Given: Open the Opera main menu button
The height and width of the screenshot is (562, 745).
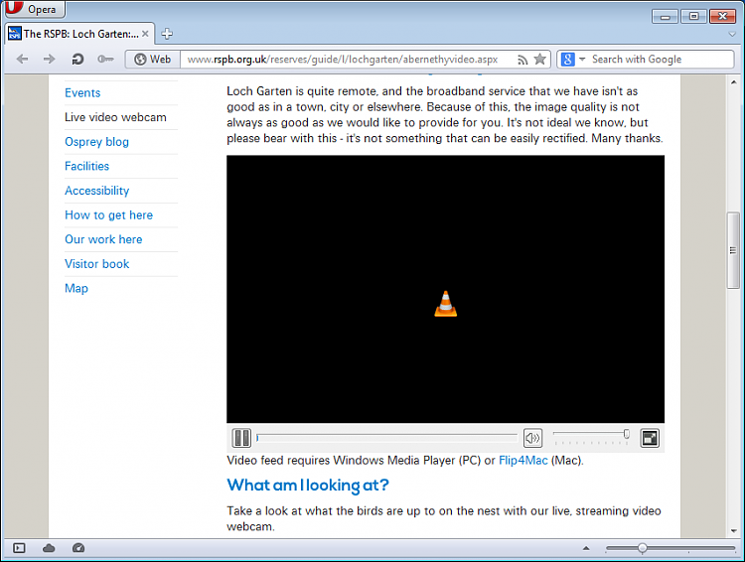Looking at the screenshot, I should [x=33, y=9].
